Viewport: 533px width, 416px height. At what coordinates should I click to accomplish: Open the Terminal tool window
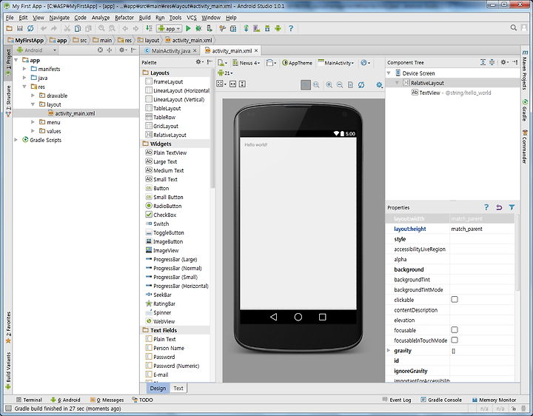point(29,400)
